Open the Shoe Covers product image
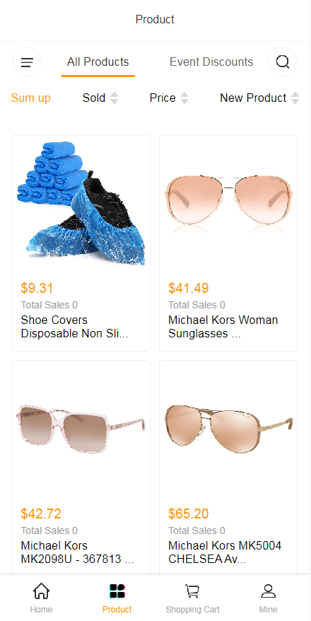 (81, 203)
